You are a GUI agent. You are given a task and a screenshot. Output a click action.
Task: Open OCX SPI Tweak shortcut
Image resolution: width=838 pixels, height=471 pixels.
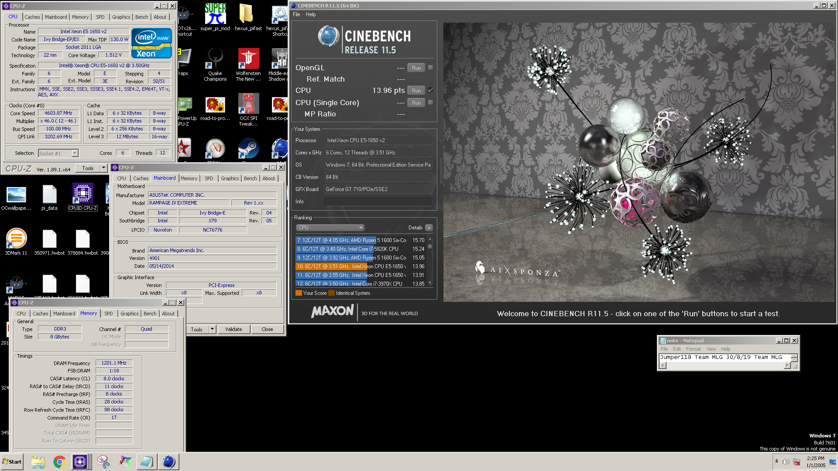pyautogui.click(x=248, y=109)
